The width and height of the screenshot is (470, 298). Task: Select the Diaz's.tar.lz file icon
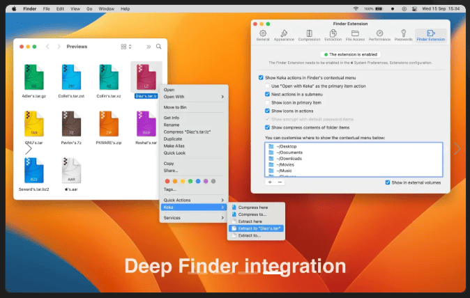(x=146, y=77)
